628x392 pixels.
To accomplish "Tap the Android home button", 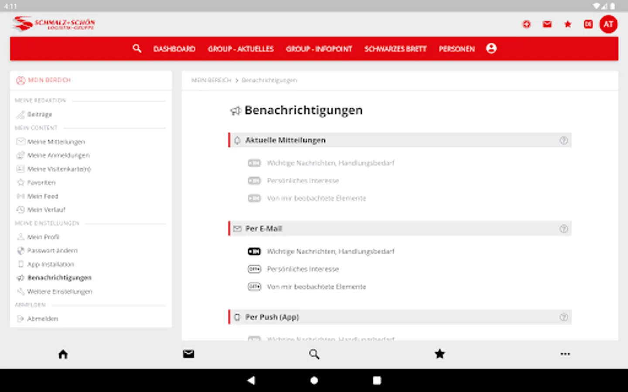I will click(x=314, y=380).
